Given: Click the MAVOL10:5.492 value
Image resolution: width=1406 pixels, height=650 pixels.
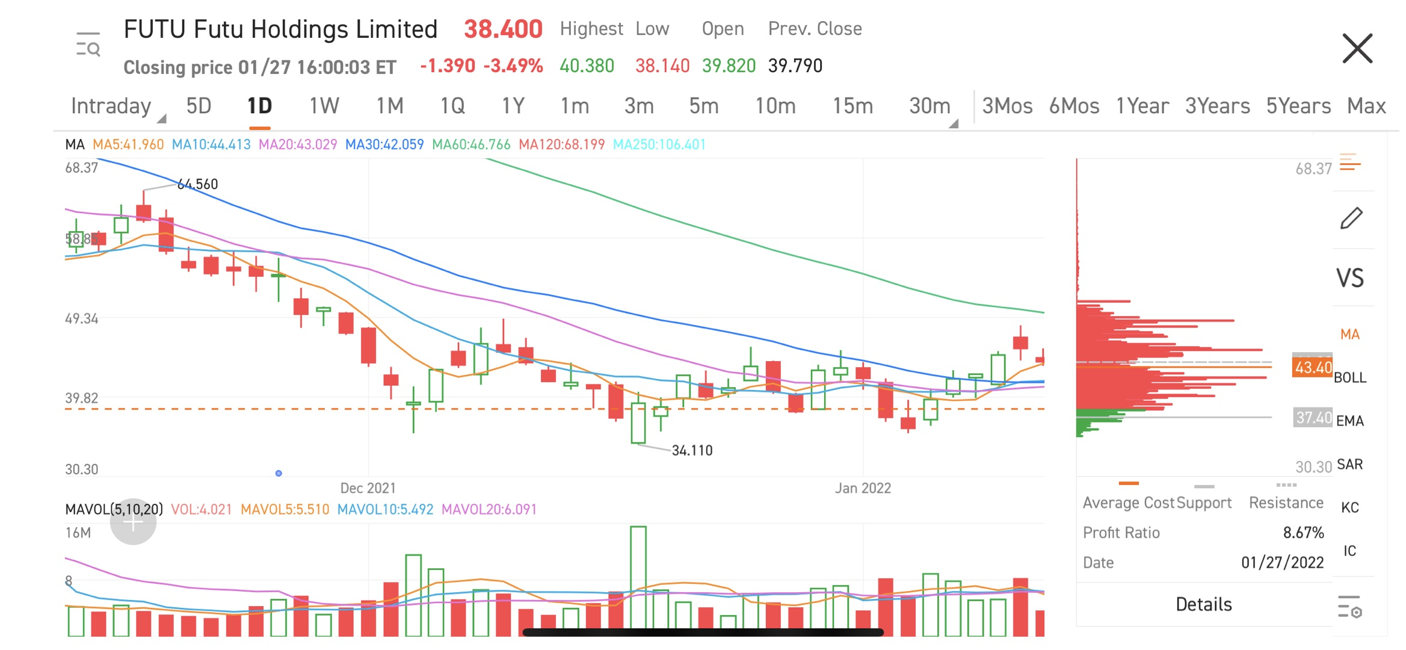Looking at the screenshot, I should (385, 509).
